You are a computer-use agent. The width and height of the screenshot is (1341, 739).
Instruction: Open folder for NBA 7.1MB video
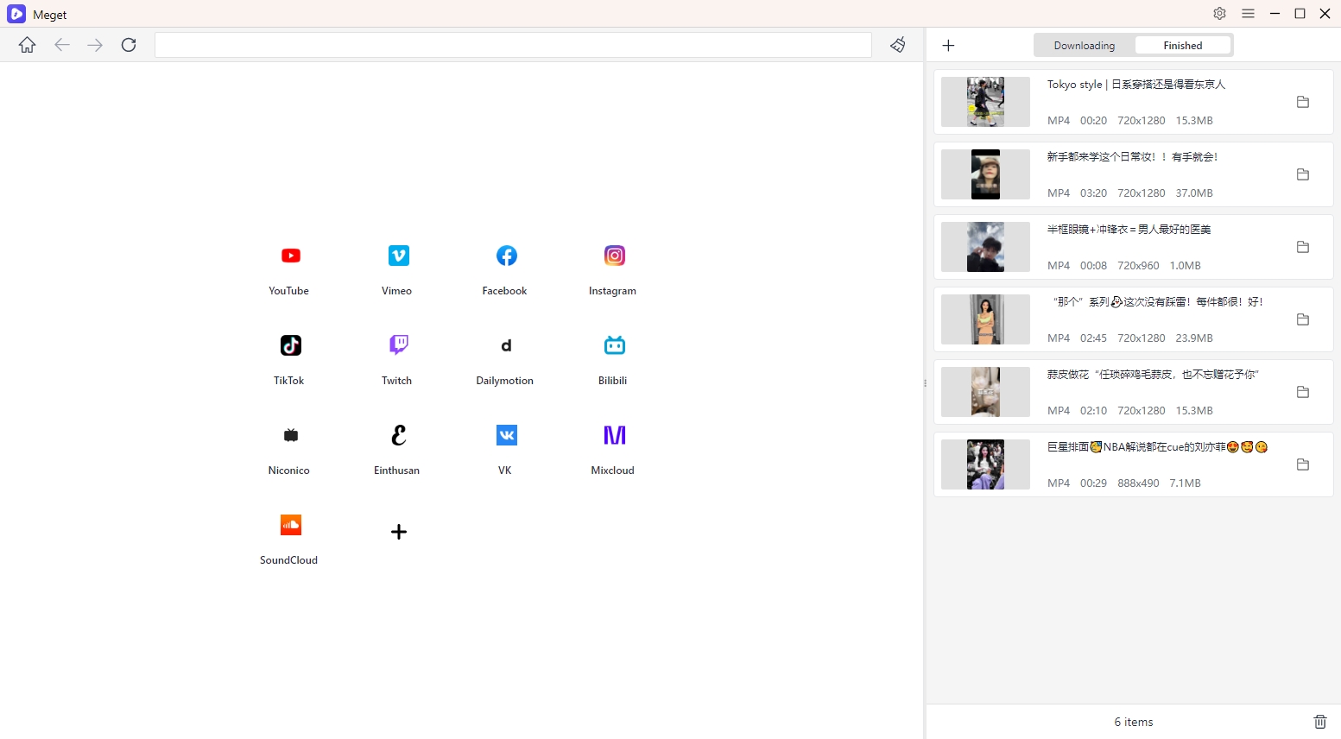tap(1303, 464)
